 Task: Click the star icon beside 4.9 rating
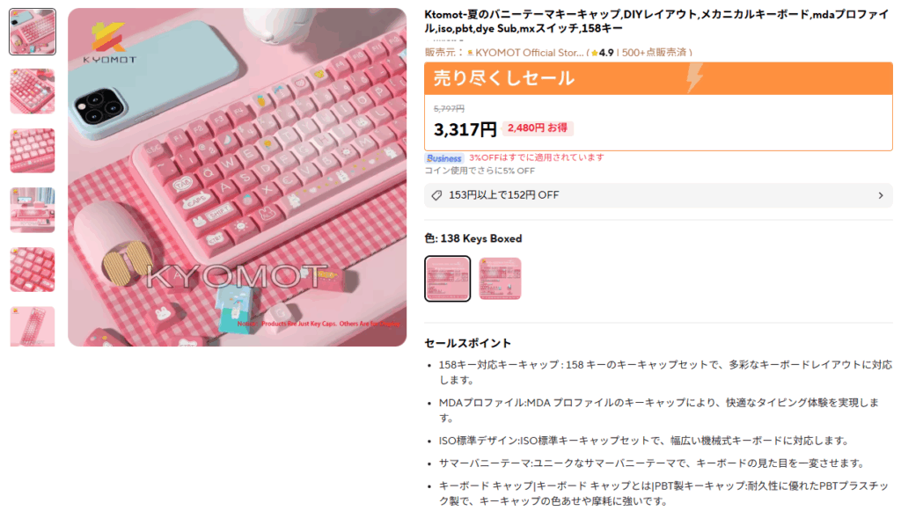pyautogui.click(x=594, y=53)
